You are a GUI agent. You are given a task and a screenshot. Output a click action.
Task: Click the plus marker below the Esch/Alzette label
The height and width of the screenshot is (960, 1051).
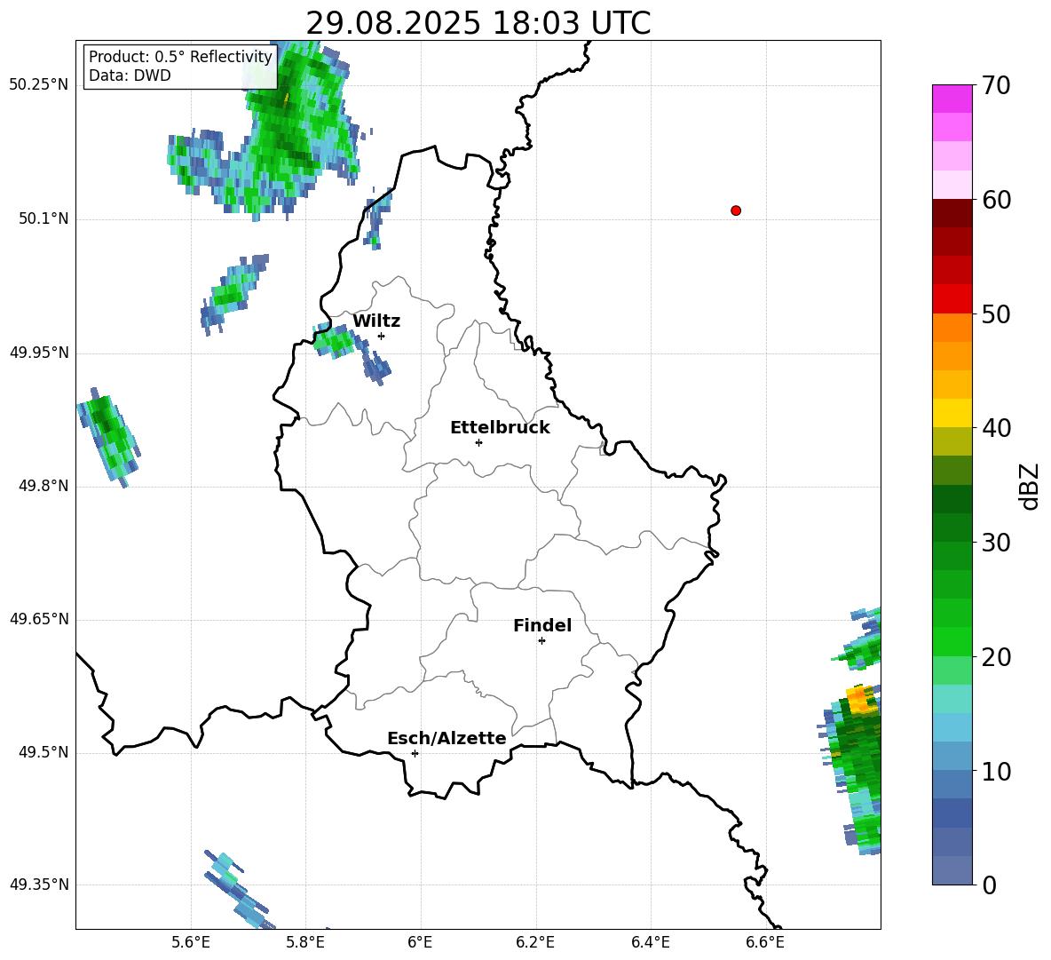[x=415, y=753]
